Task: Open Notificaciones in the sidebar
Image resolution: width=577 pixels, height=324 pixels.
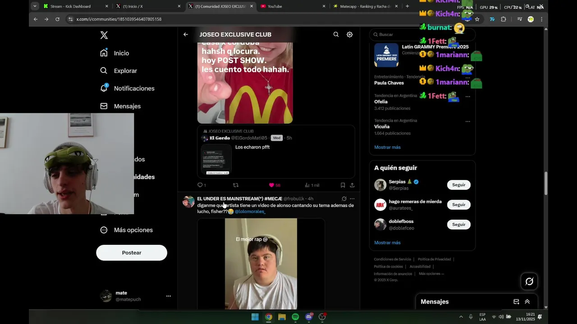Action: [128, 88]
